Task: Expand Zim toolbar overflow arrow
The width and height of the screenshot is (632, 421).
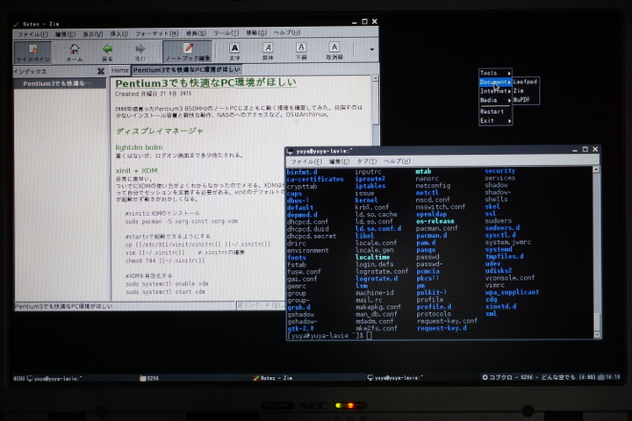Action: click(x=371, y=49)
